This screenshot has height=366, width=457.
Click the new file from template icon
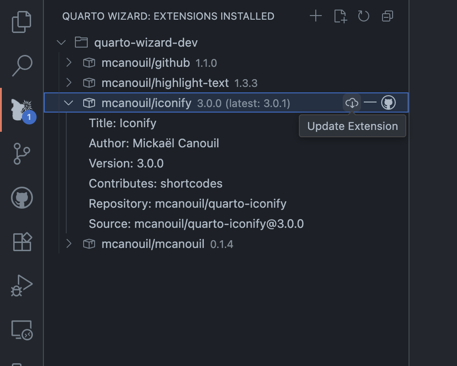[x=340, y=16]
